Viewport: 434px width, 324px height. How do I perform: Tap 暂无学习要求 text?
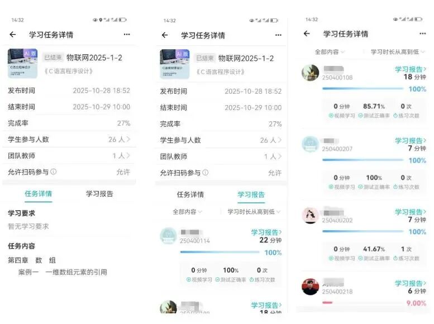pyautogui.click(x=28, y=227)
